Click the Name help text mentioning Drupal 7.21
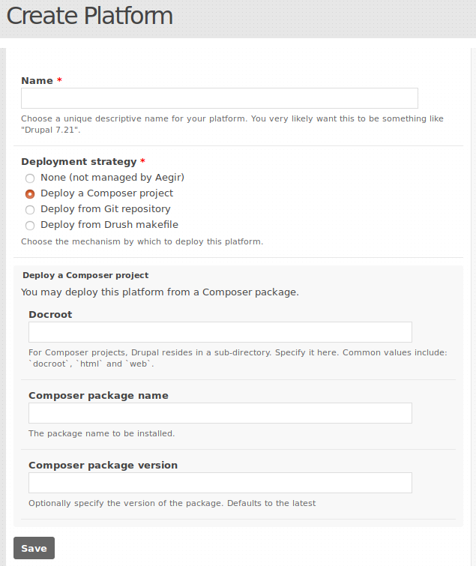Screen dimensions: 476x566 click(x=232, y=124)
